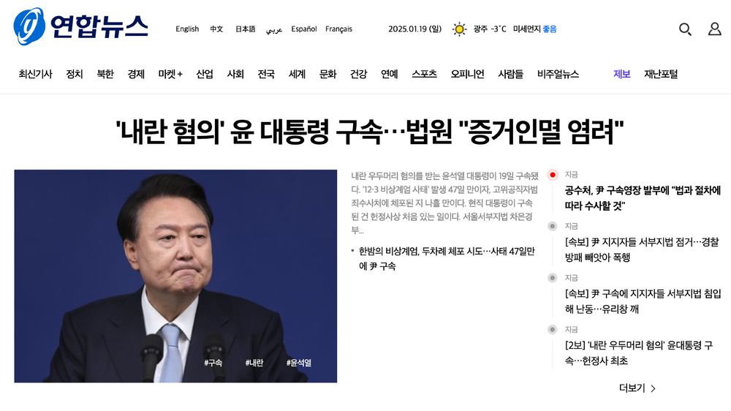Open related article 한밤의 비상계엄 link

[x=447, y=258]
